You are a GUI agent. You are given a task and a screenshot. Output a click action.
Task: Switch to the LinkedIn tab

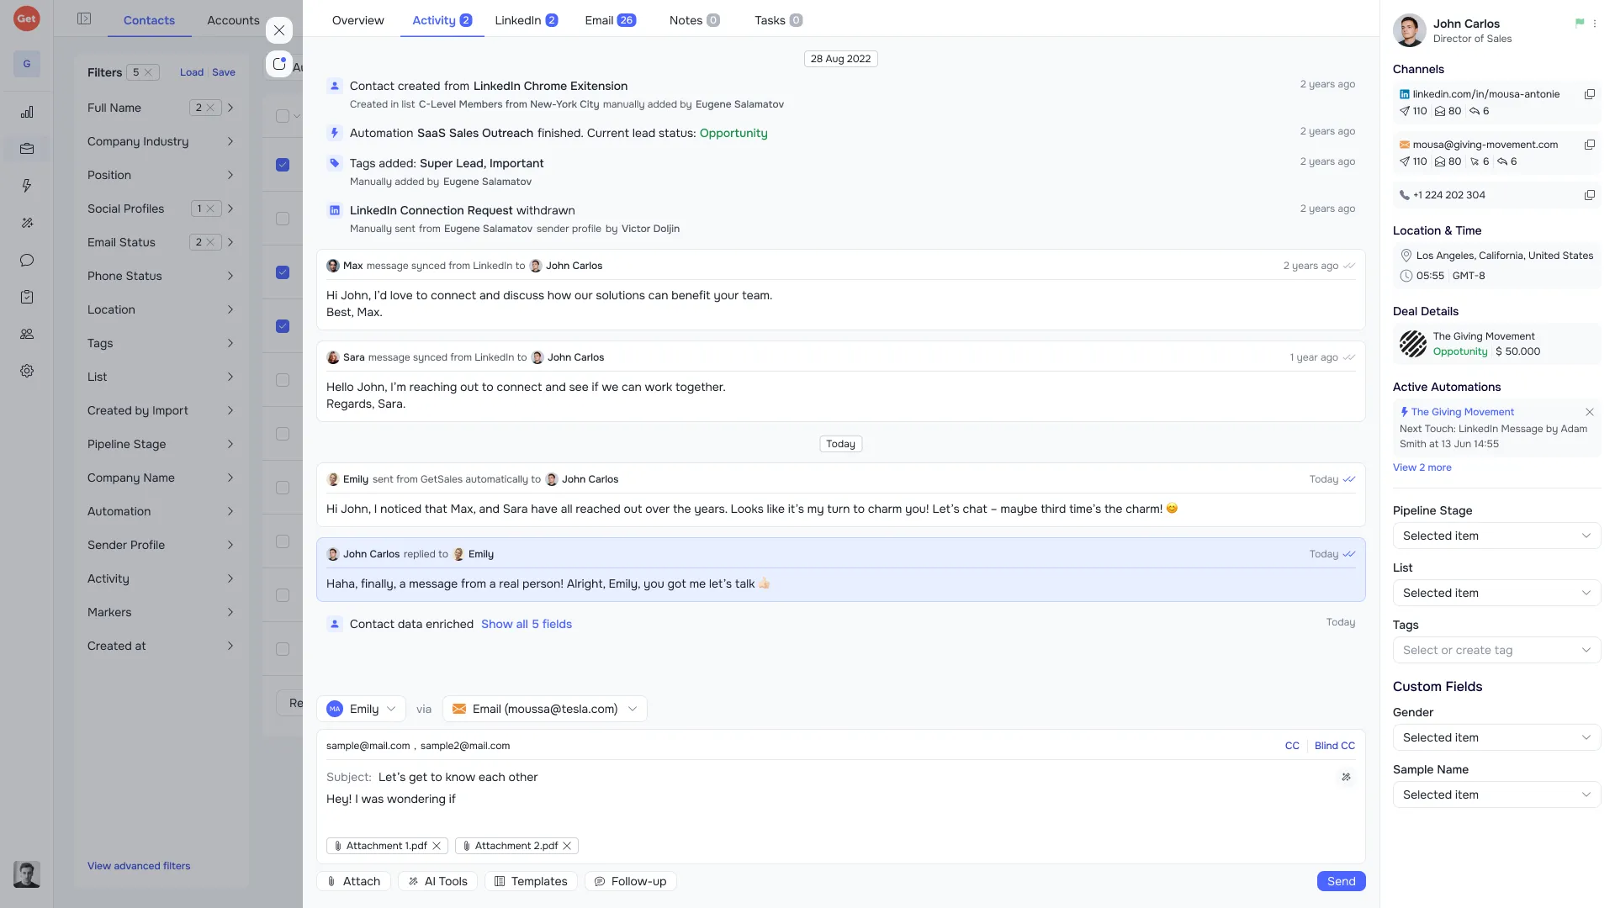coord(526,20)
